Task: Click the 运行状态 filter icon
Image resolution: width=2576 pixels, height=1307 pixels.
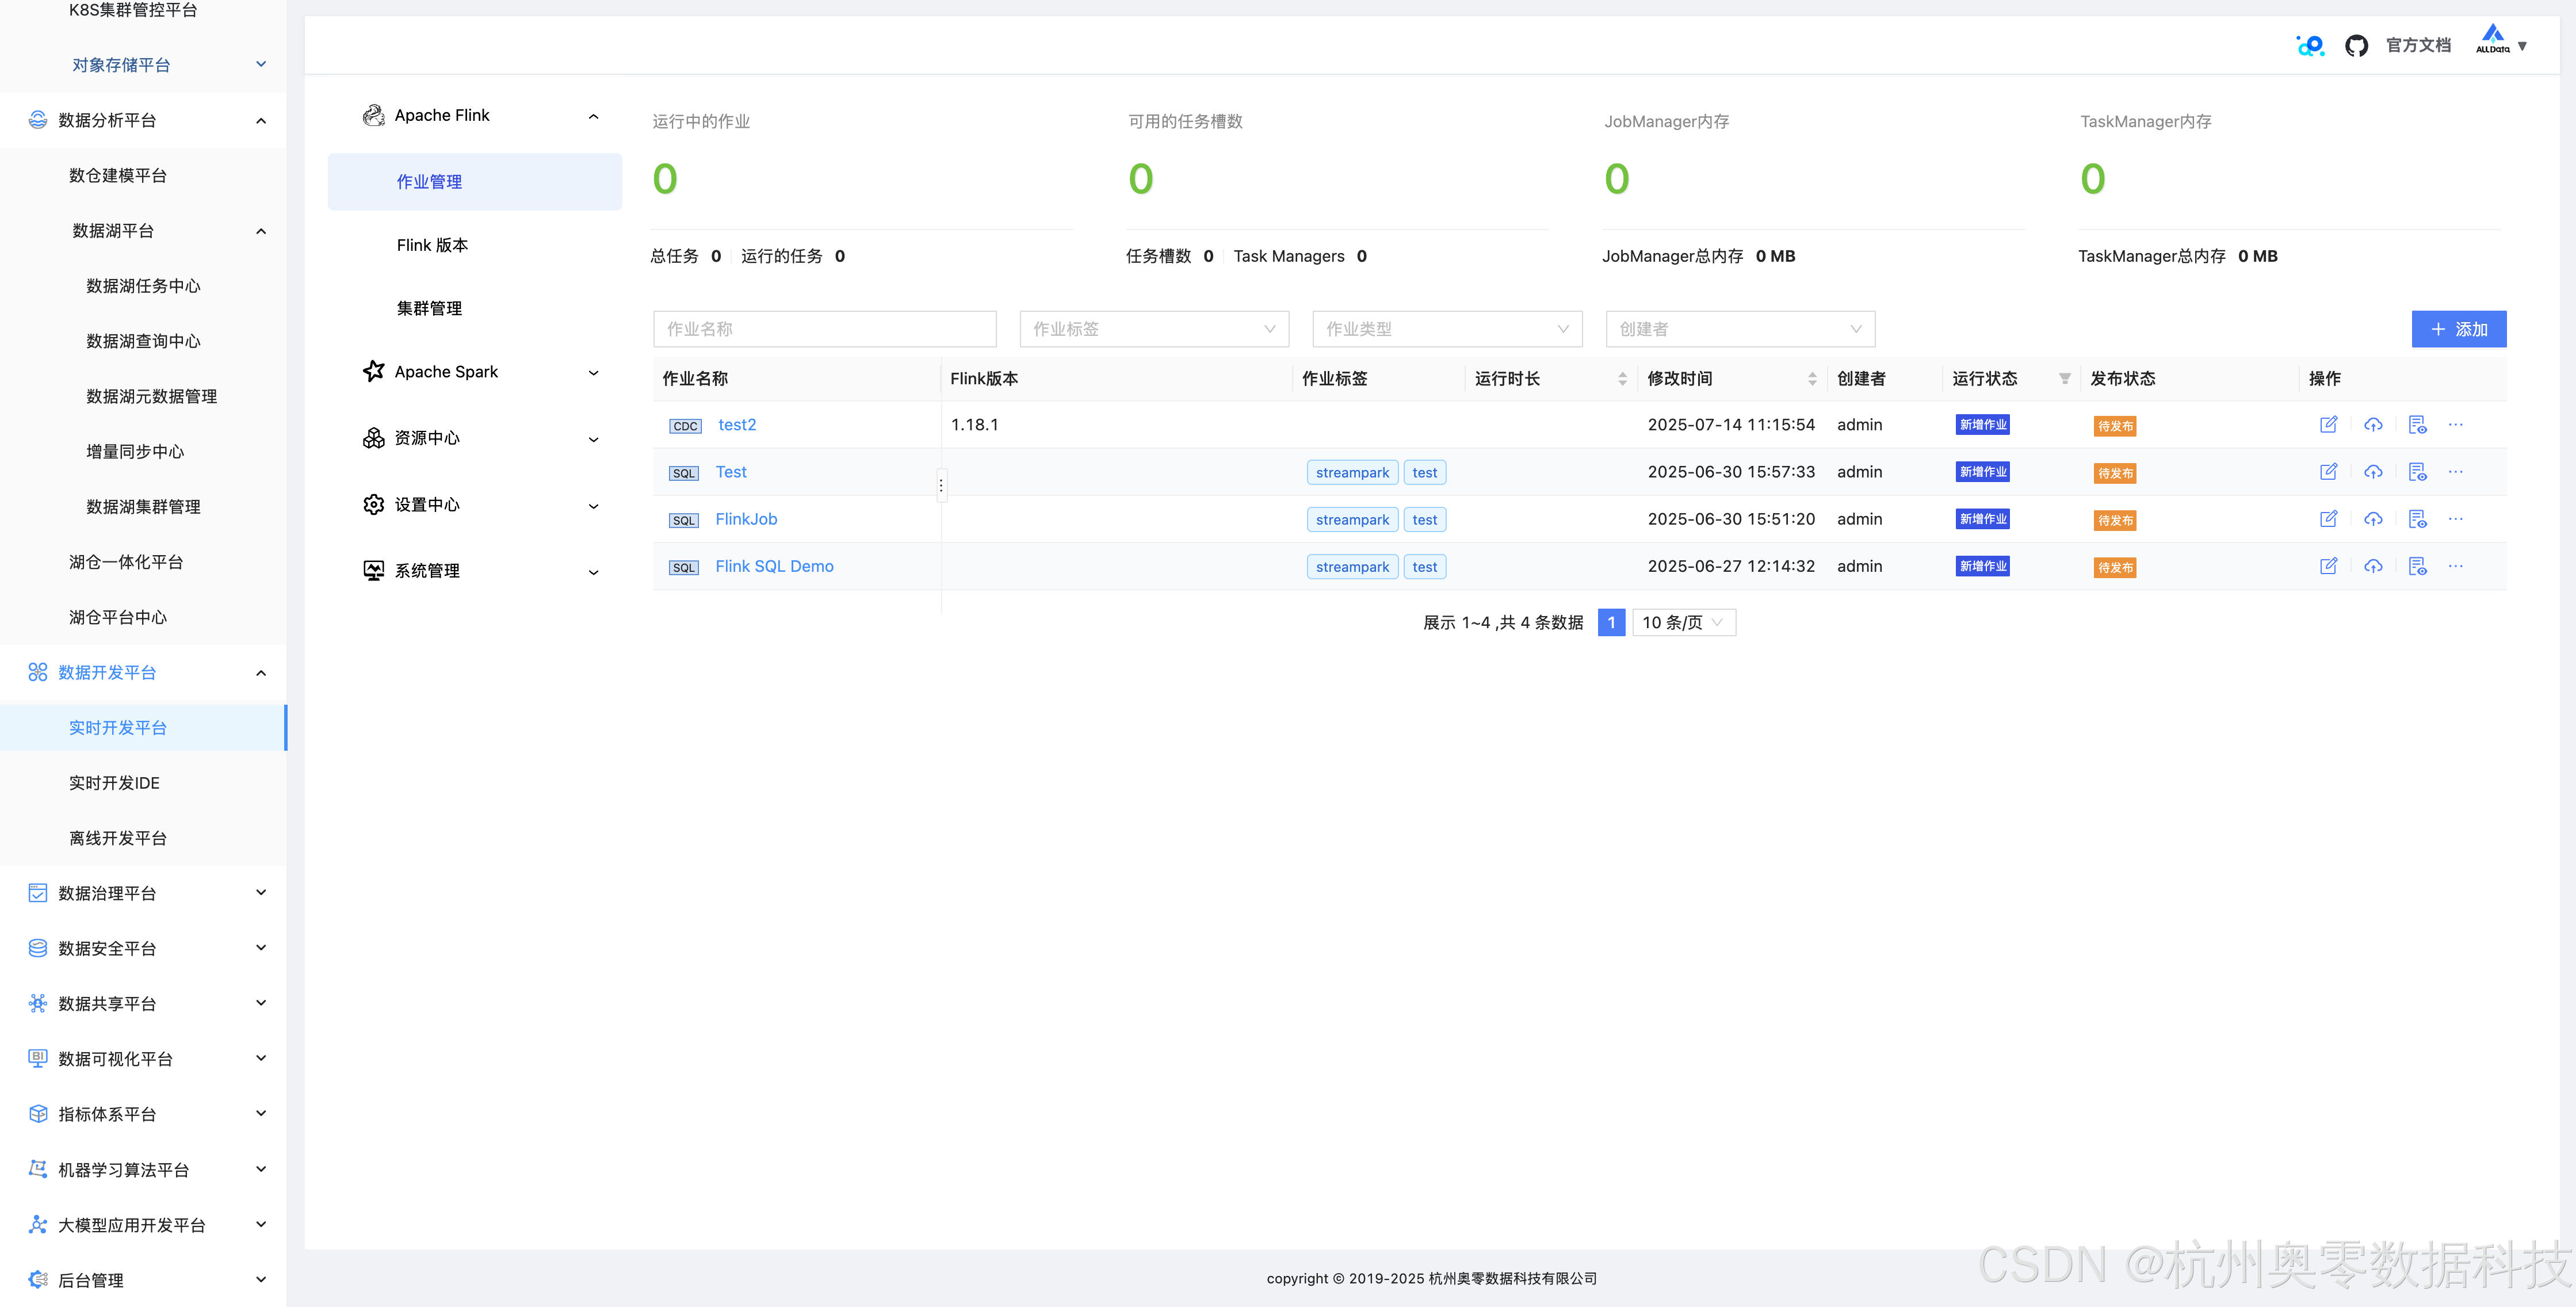Action: tap(2064, 379)
